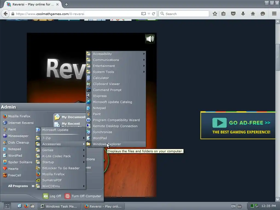Click Microsoft Update in All Programs

[60, 130]
